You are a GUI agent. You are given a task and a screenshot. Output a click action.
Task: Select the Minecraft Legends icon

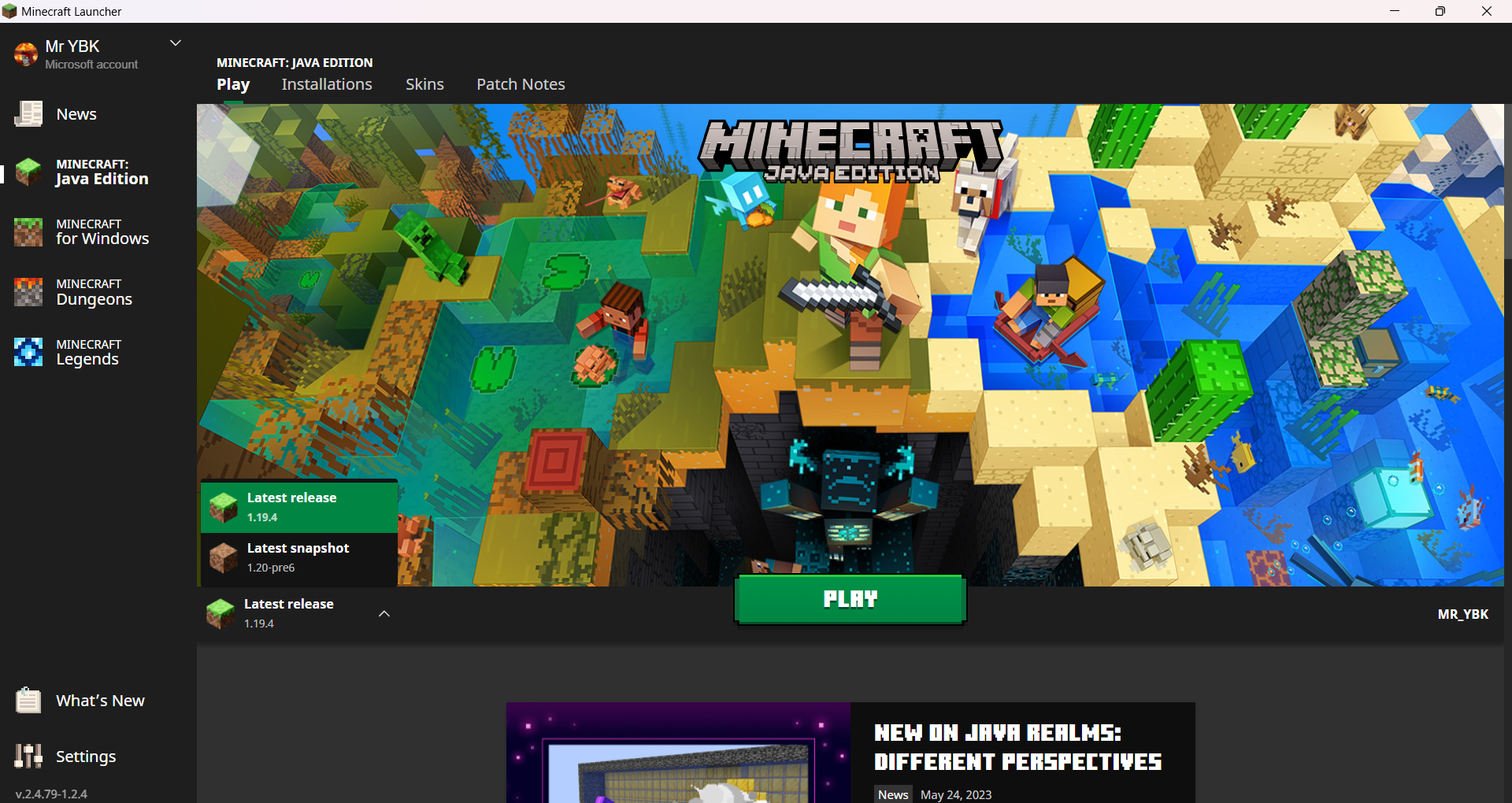click(28, 352)
